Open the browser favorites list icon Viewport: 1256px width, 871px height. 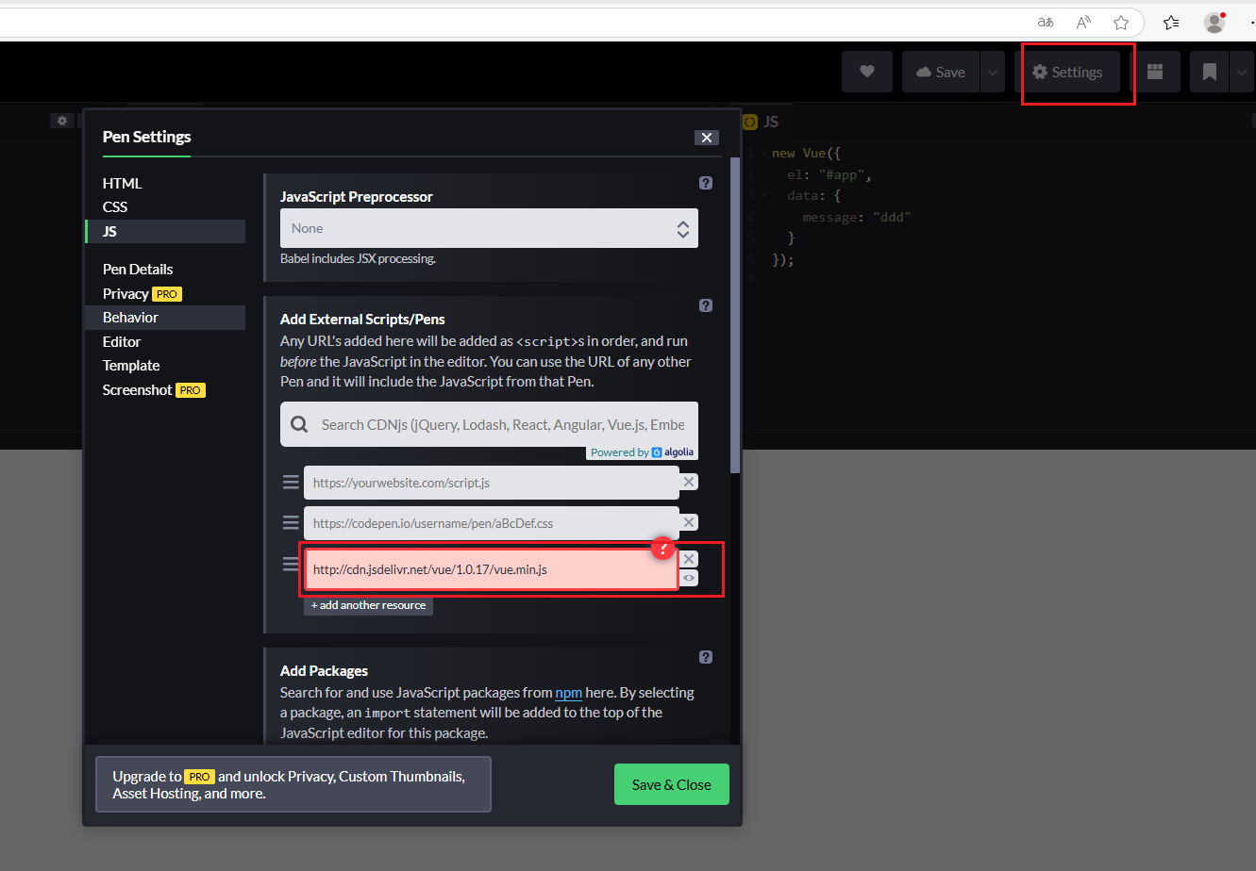coord(1171,23)
